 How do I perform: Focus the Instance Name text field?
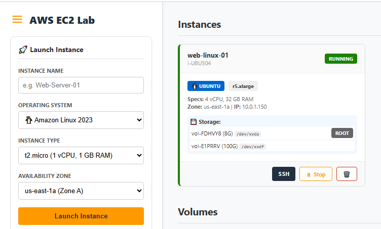coord(81,85)
